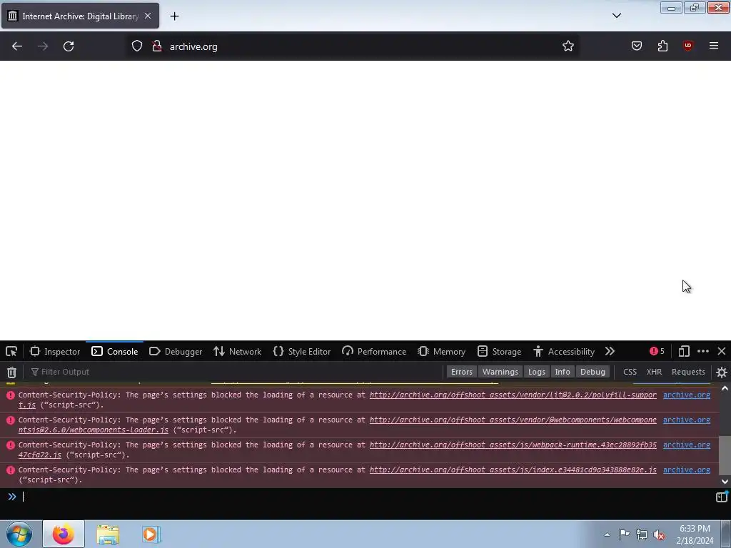731x548 pixels.
Task: List all tabs dropdown arrow
Action: (x=616, y=16)
